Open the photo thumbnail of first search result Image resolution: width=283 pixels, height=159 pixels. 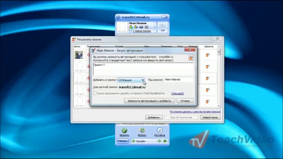(79, 55)
